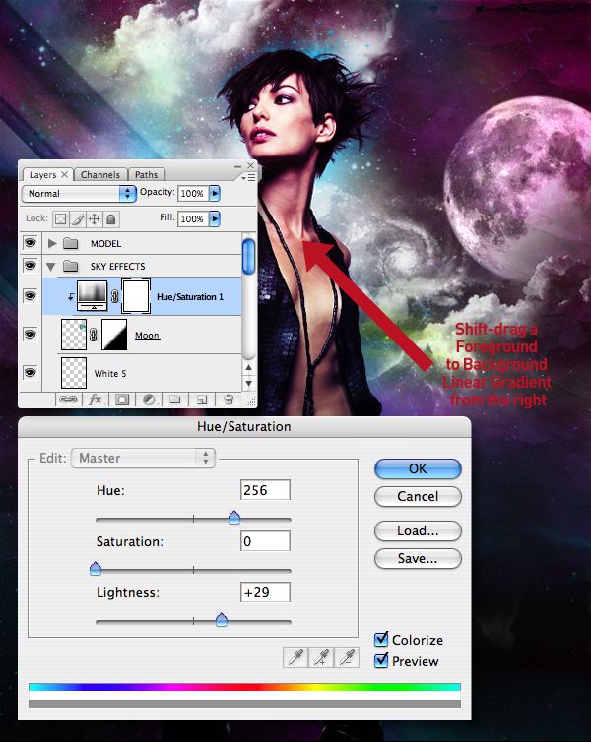Click the delete layer trash icon
Viewport: 591px width, 742px height.
[x=229, y=400]
